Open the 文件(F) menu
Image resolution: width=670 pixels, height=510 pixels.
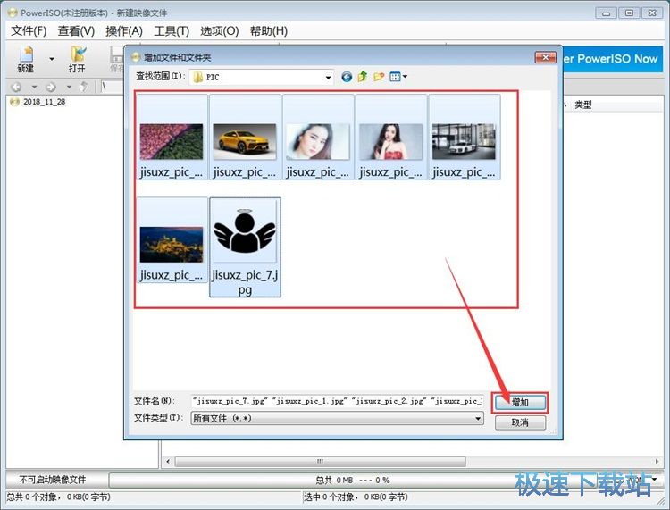[x=29, y=30]
